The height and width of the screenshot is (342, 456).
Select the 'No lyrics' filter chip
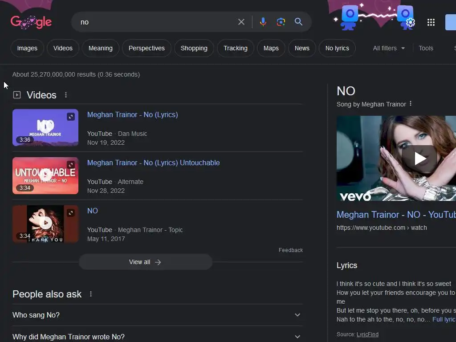tap(337, 48)
